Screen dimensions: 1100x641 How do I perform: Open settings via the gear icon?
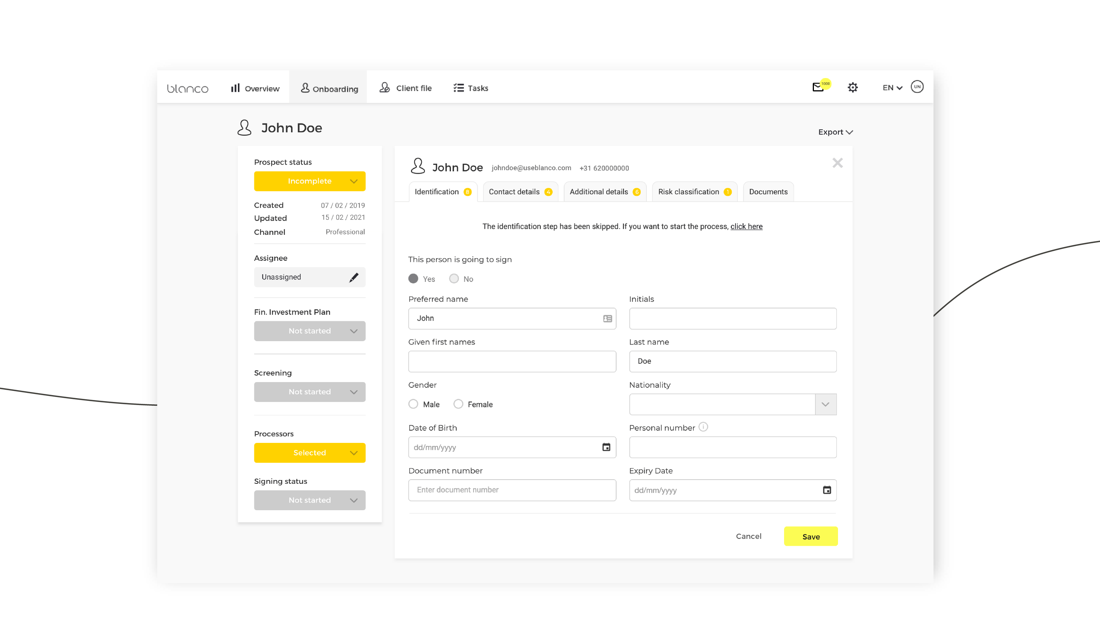click(x=853, y=88)
